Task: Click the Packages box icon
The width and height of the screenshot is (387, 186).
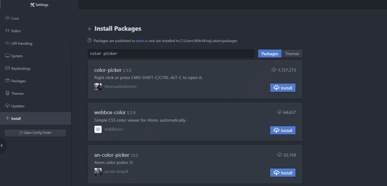Action: click(7, 81)
